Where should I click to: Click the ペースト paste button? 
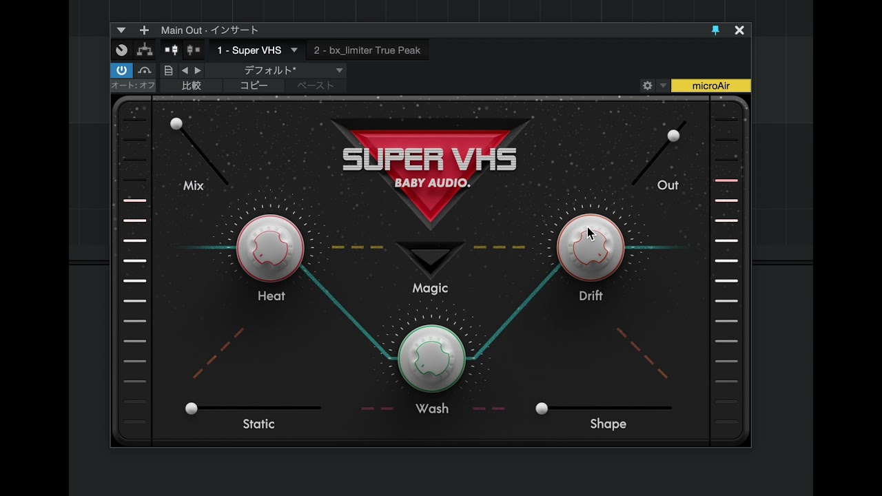316,85
